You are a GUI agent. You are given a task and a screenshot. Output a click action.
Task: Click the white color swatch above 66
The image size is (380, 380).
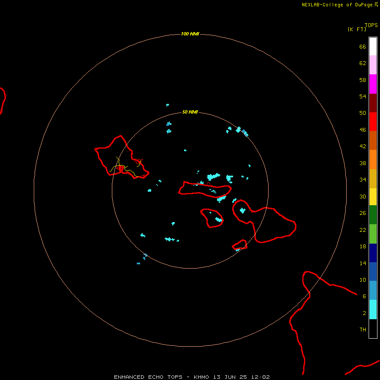(373, 46)
